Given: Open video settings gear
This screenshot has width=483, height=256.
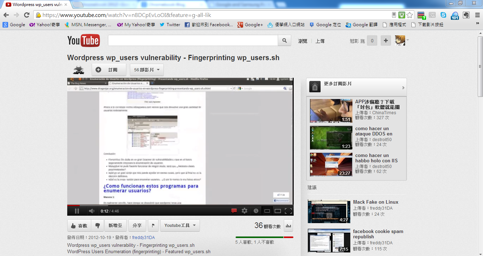Looking at the screenshot, I should 245,211.
